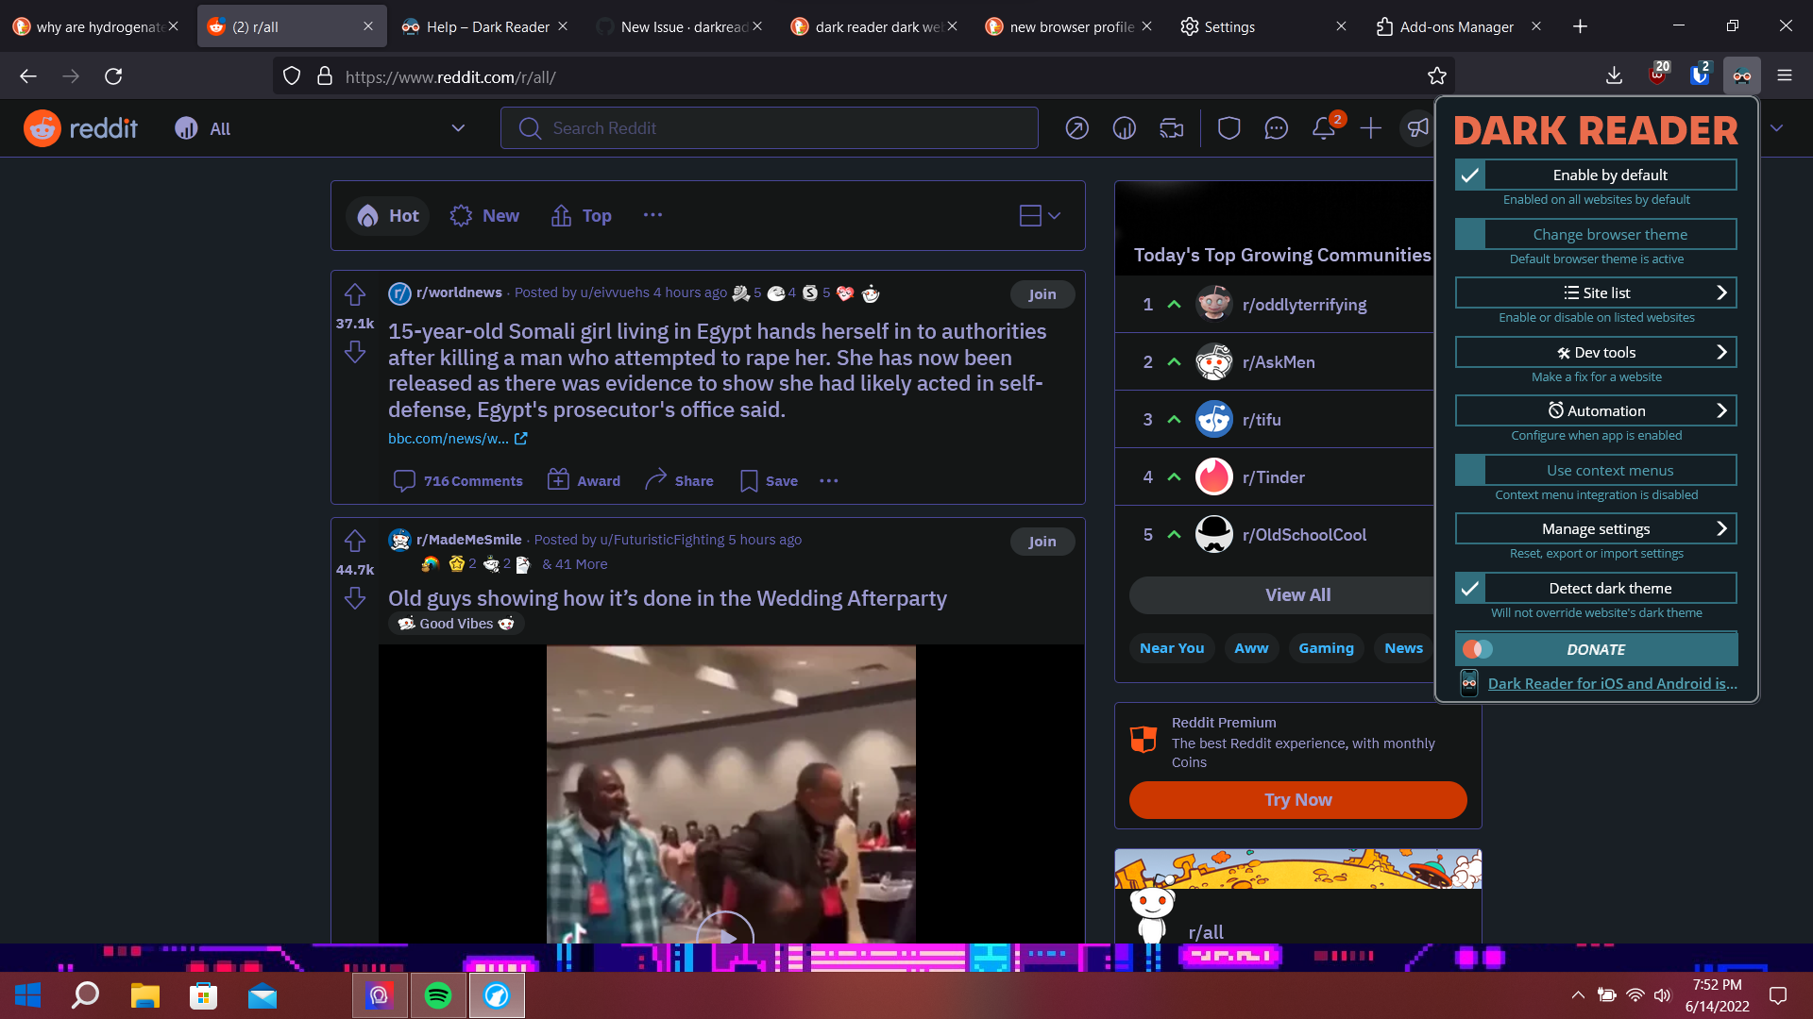The width and height of the screenshot is (1813, 1019).
Task: Switch to the Add-ons Manager tab
Action: tap(1457, 26)
